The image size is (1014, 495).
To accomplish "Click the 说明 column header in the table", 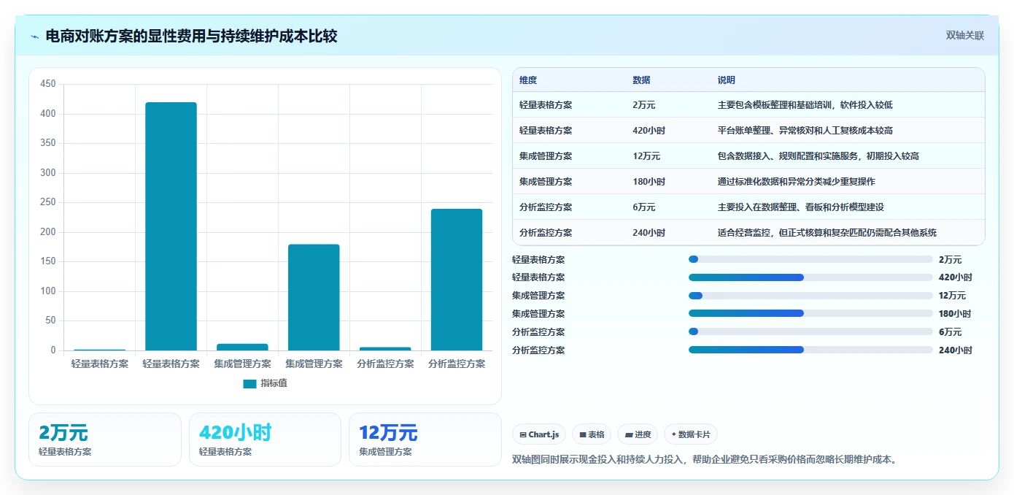I will [727, 80].
